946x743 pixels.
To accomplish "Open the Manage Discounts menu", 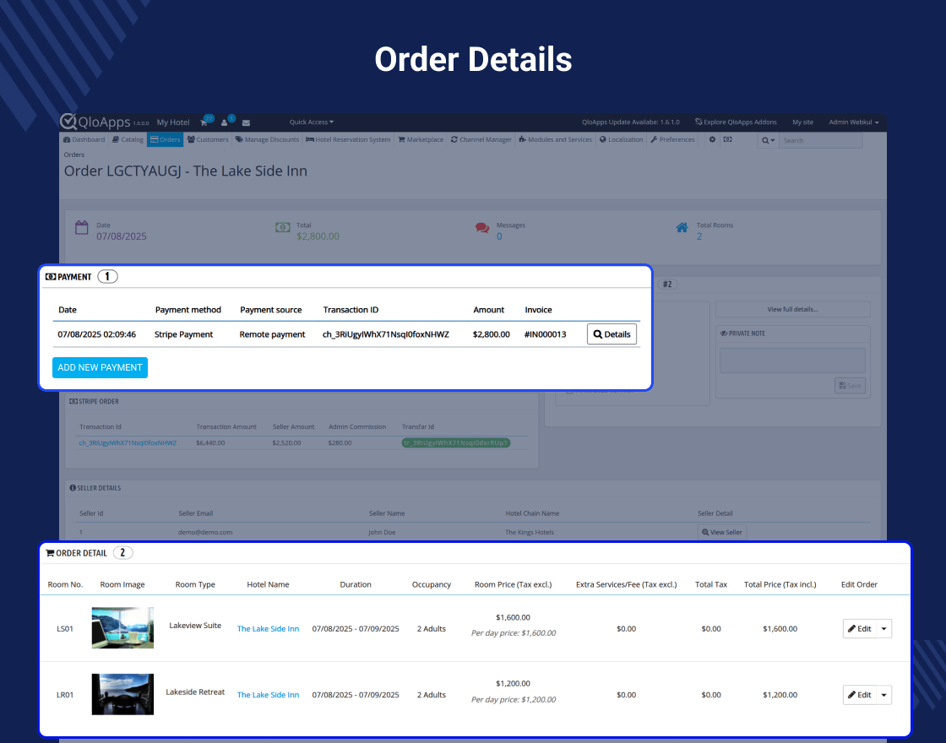I will (267, 139).
